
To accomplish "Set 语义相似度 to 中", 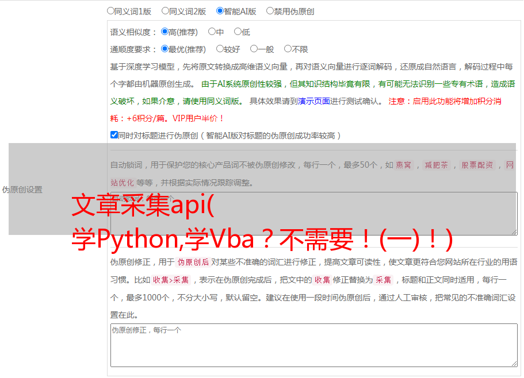I will click(x=212, y=32).
